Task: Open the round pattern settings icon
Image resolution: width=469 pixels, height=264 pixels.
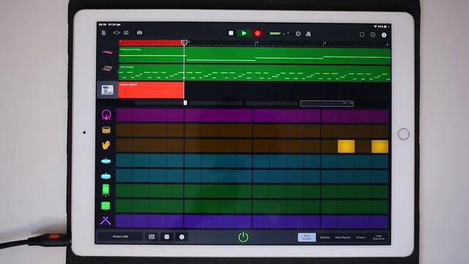Action: [182, 237]
